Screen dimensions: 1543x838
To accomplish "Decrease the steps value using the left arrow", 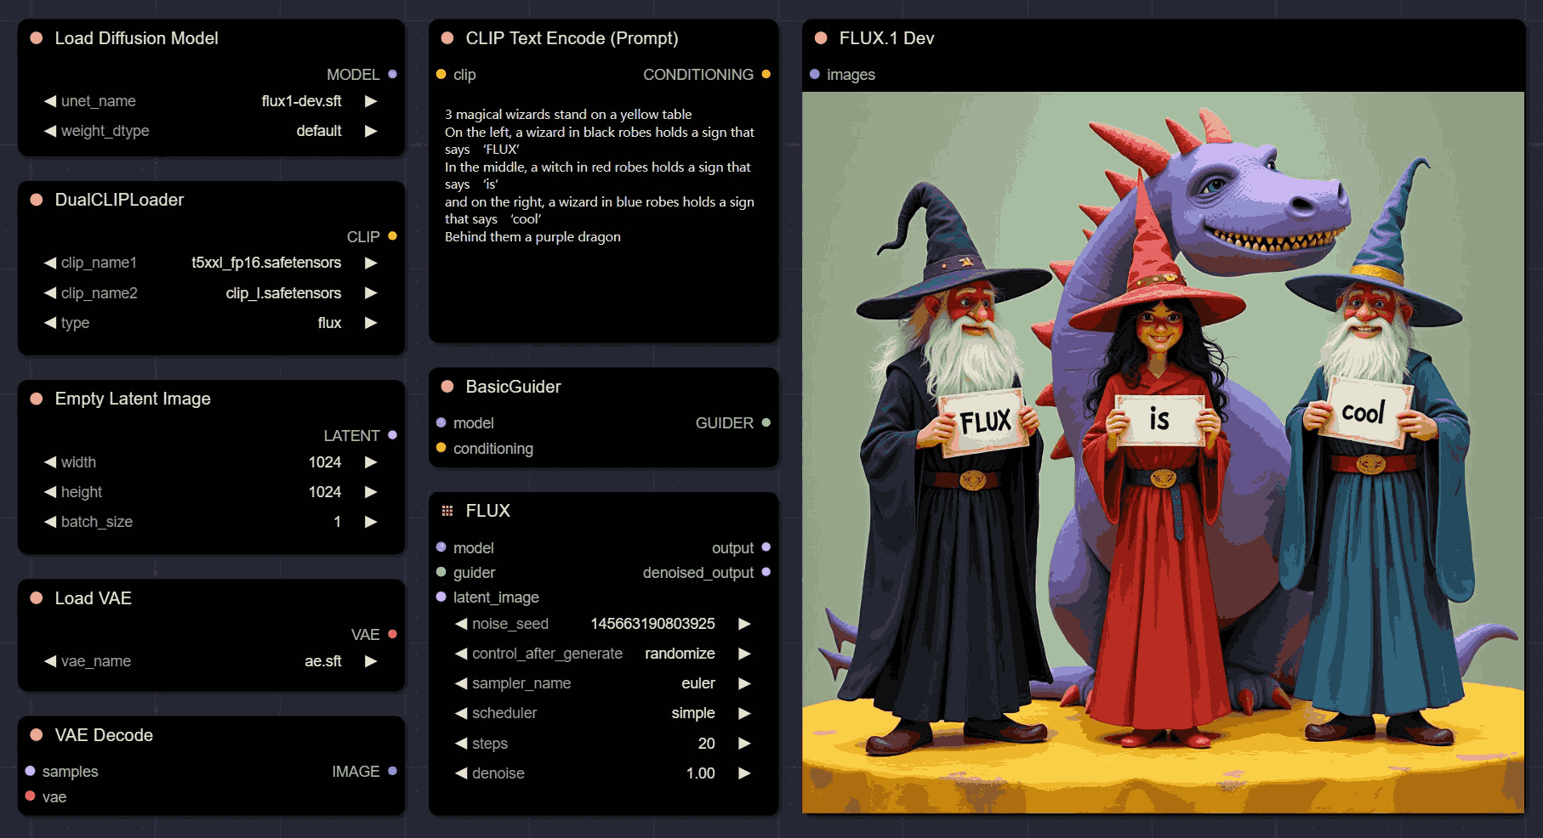I will [x=461, y=744].
